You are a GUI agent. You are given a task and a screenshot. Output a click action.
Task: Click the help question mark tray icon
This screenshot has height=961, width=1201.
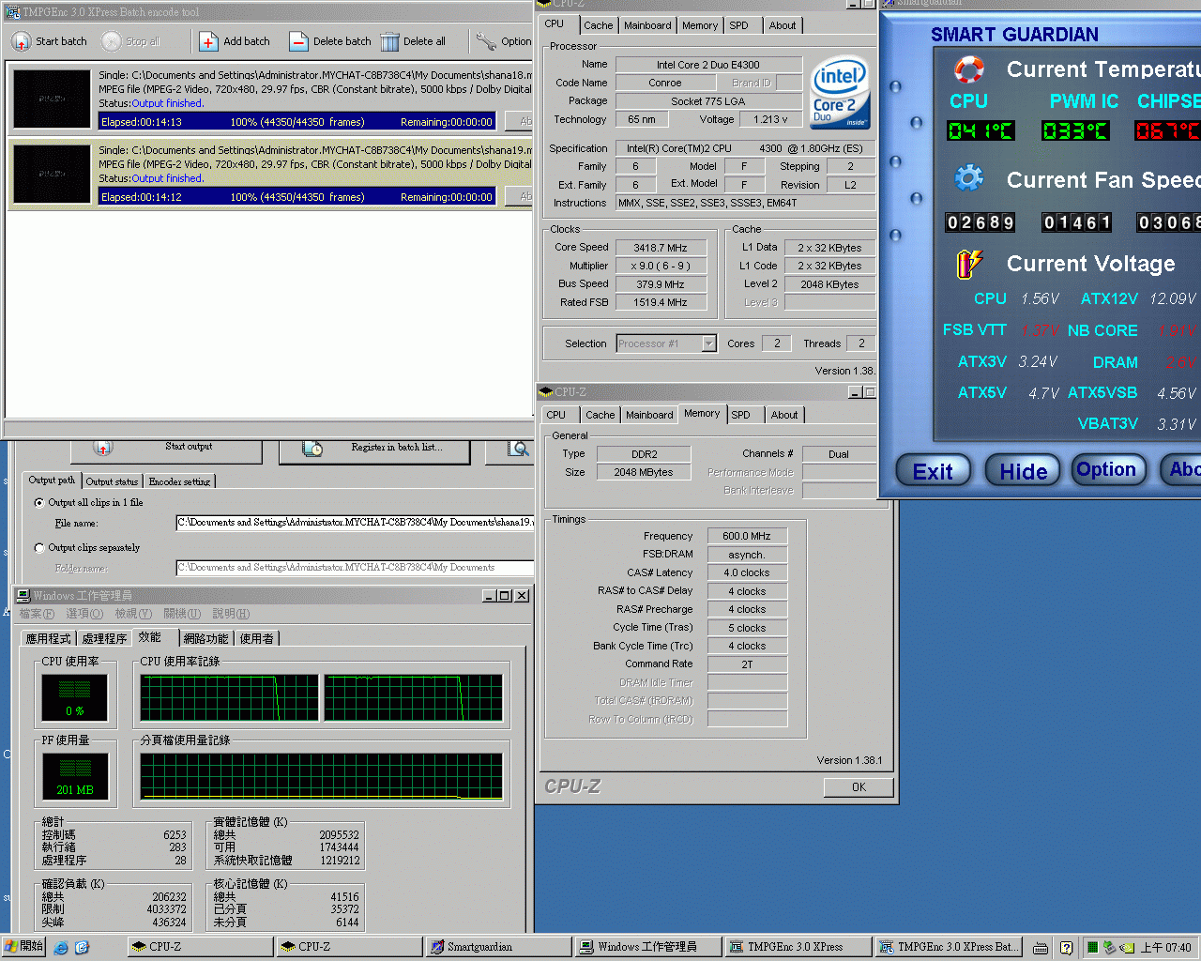click(1067, 948)
